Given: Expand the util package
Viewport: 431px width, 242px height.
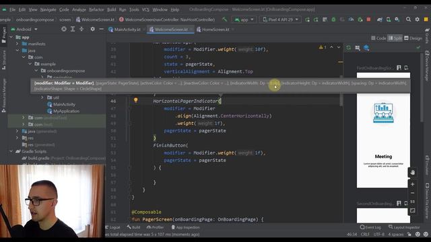Looking at the screenshot, I should (42, 97).
